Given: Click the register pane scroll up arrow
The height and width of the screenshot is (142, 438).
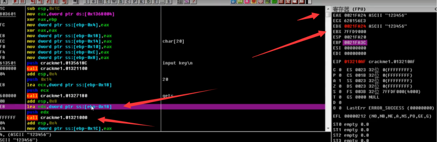Looking at the screenshot, I should point(328,9).
